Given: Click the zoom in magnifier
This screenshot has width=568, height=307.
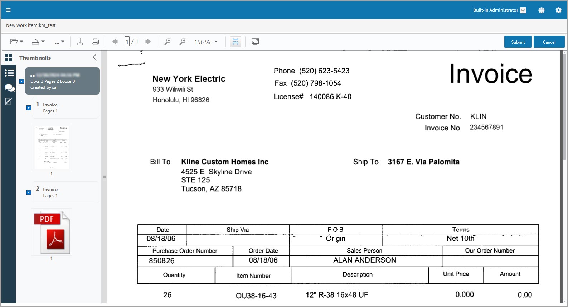Looking at the screenshot, I should [183, 42].
